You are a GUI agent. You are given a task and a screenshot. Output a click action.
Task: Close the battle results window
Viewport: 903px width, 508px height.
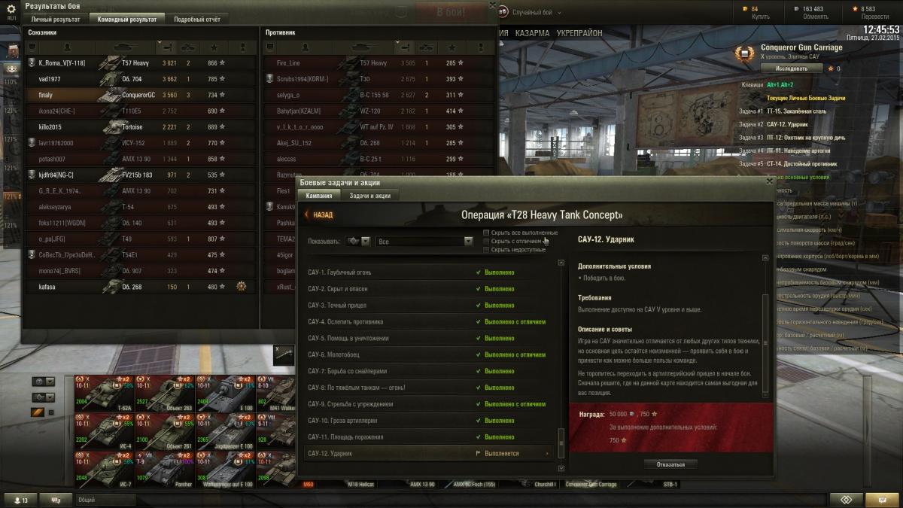coord(494,5)
